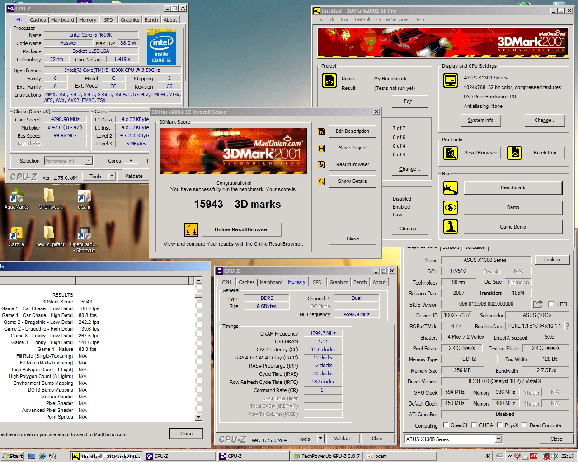The image size is (578, 462).
Task: Click the Show Desktop quick launch icon
Action: coord(32,456)
